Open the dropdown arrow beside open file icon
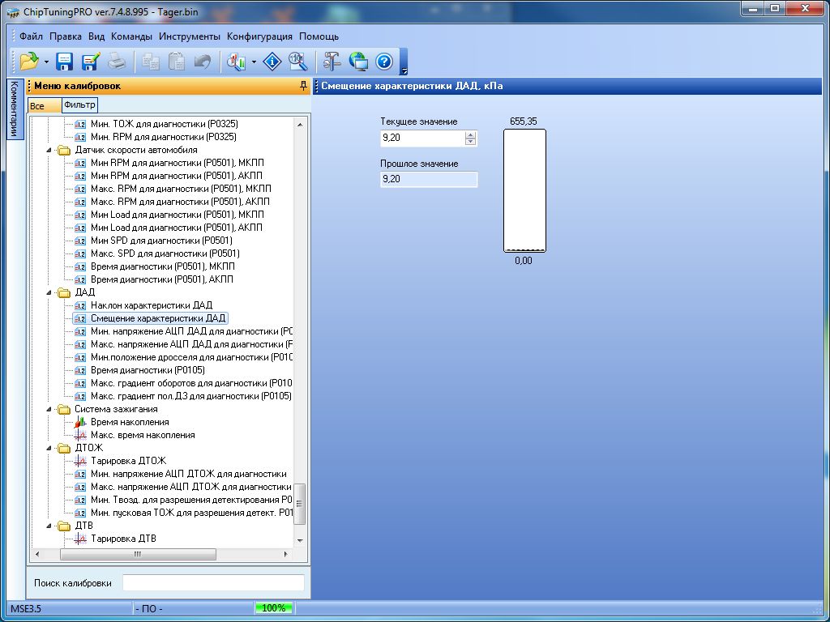The image size is (830, 622). point(46,62)
